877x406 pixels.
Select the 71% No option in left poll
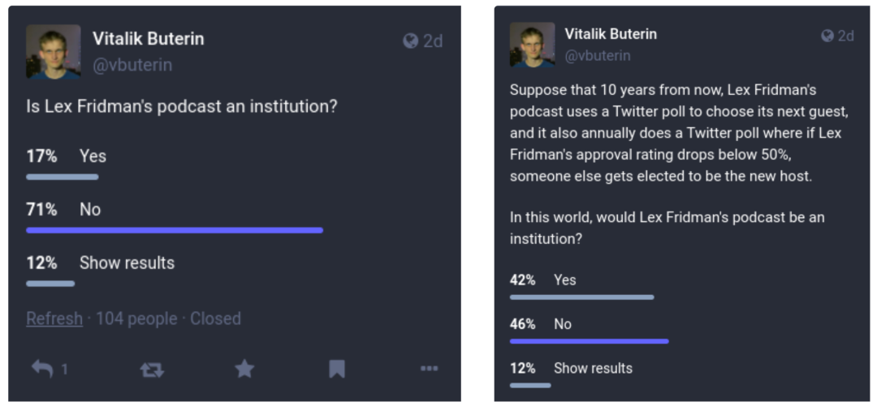click(89, 210)
